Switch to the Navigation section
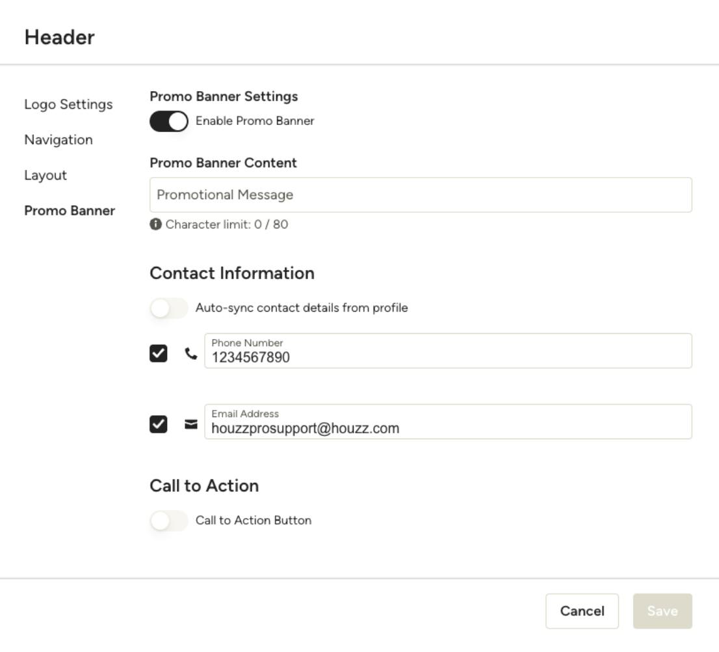719x652 pixels. [59, 139]
